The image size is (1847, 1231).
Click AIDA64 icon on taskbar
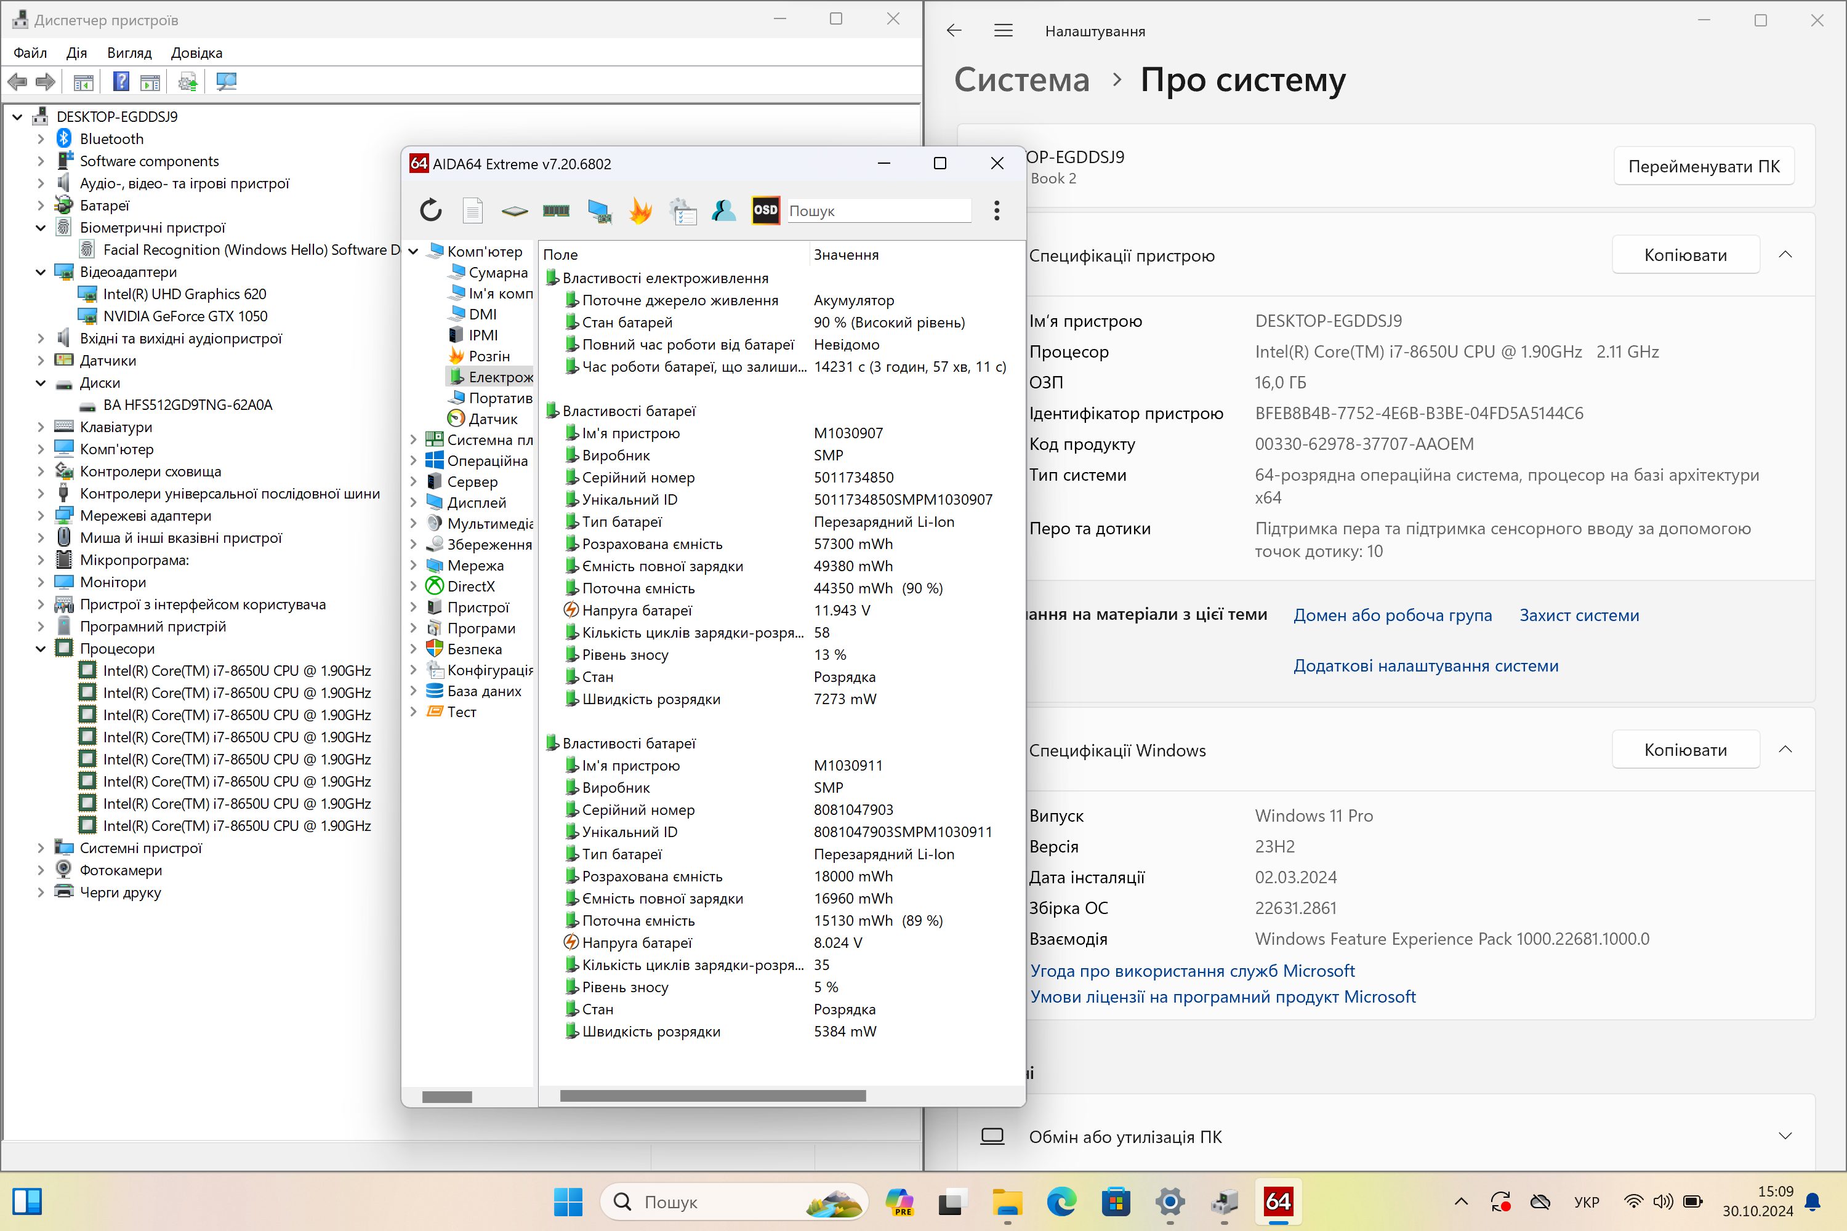click(x=1278, y=1201)
